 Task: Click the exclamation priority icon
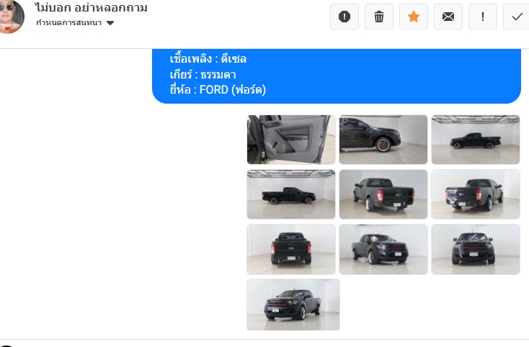tap(483, 17)
